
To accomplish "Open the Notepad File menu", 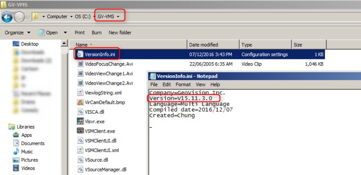I will click(154, 84).
